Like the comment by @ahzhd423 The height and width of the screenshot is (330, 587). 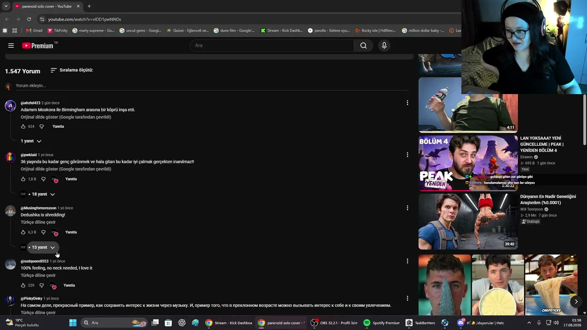coord(23,126)
